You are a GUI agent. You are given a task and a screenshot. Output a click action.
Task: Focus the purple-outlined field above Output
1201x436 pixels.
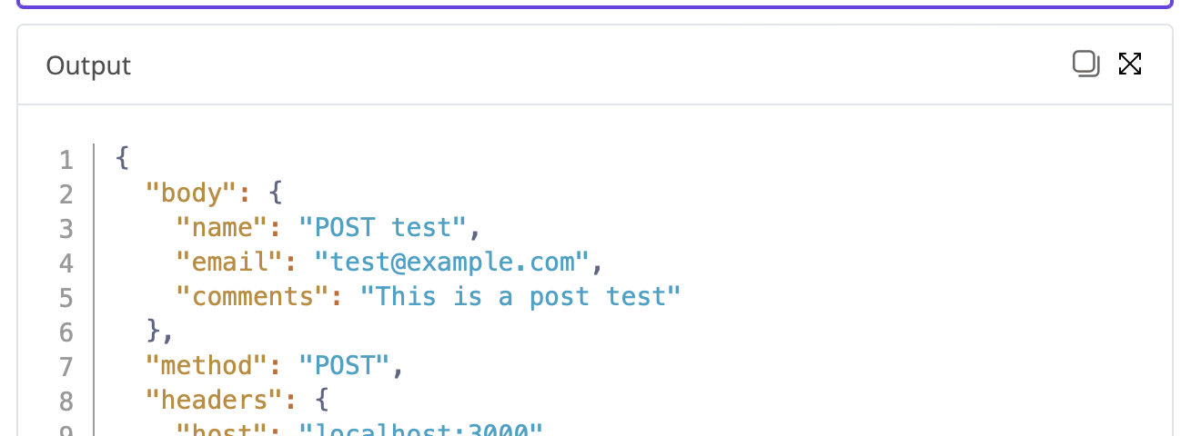(595, 4)
